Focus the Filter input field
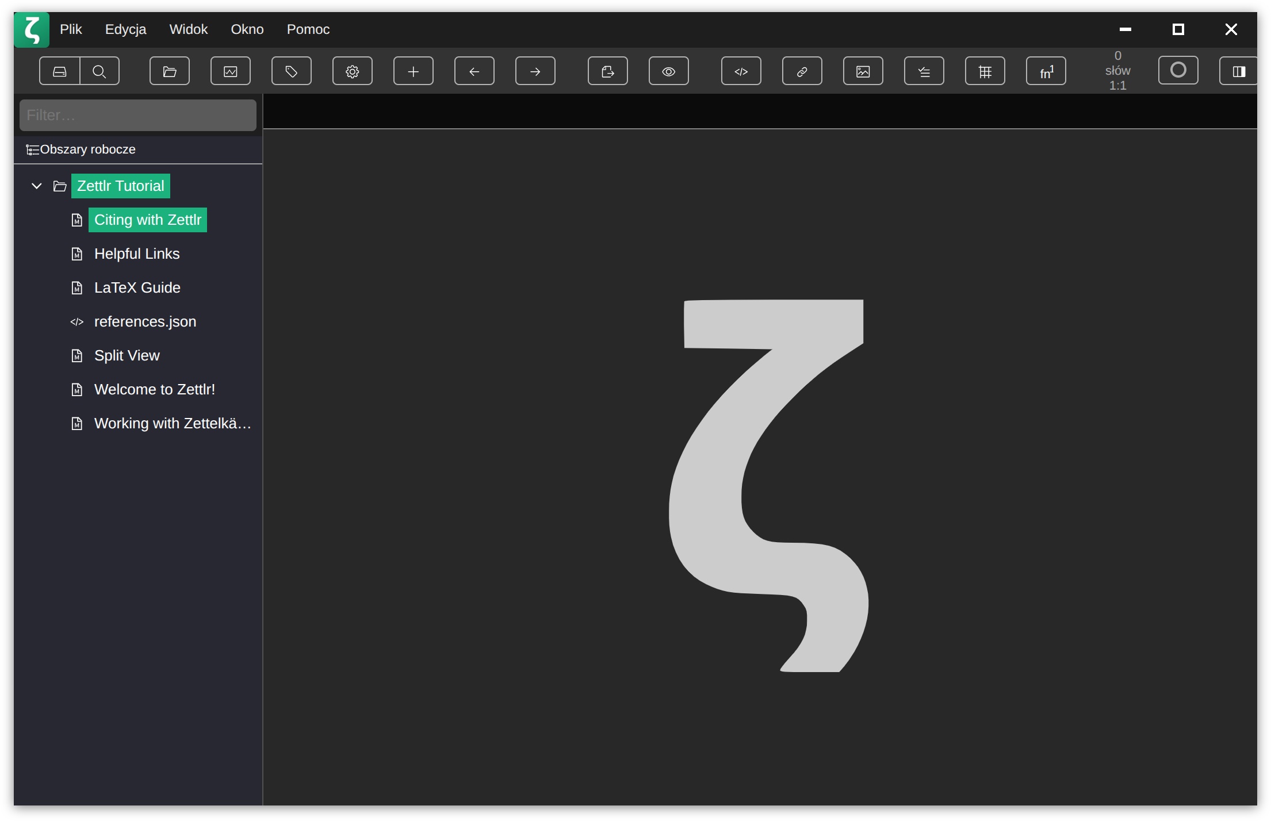1271x821 pixels. 138,115
